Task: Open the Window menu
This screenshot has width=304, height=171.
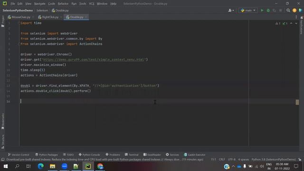Action: (102, 4)
